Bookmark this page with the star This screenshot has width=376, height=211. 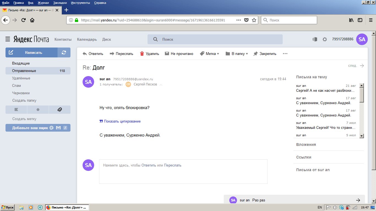coord(254,20)
